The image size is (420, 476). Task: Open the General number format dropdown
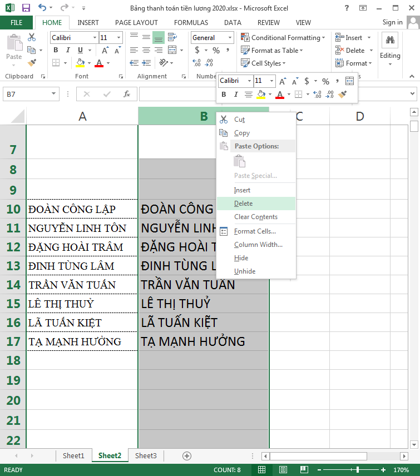pos(230,38)
